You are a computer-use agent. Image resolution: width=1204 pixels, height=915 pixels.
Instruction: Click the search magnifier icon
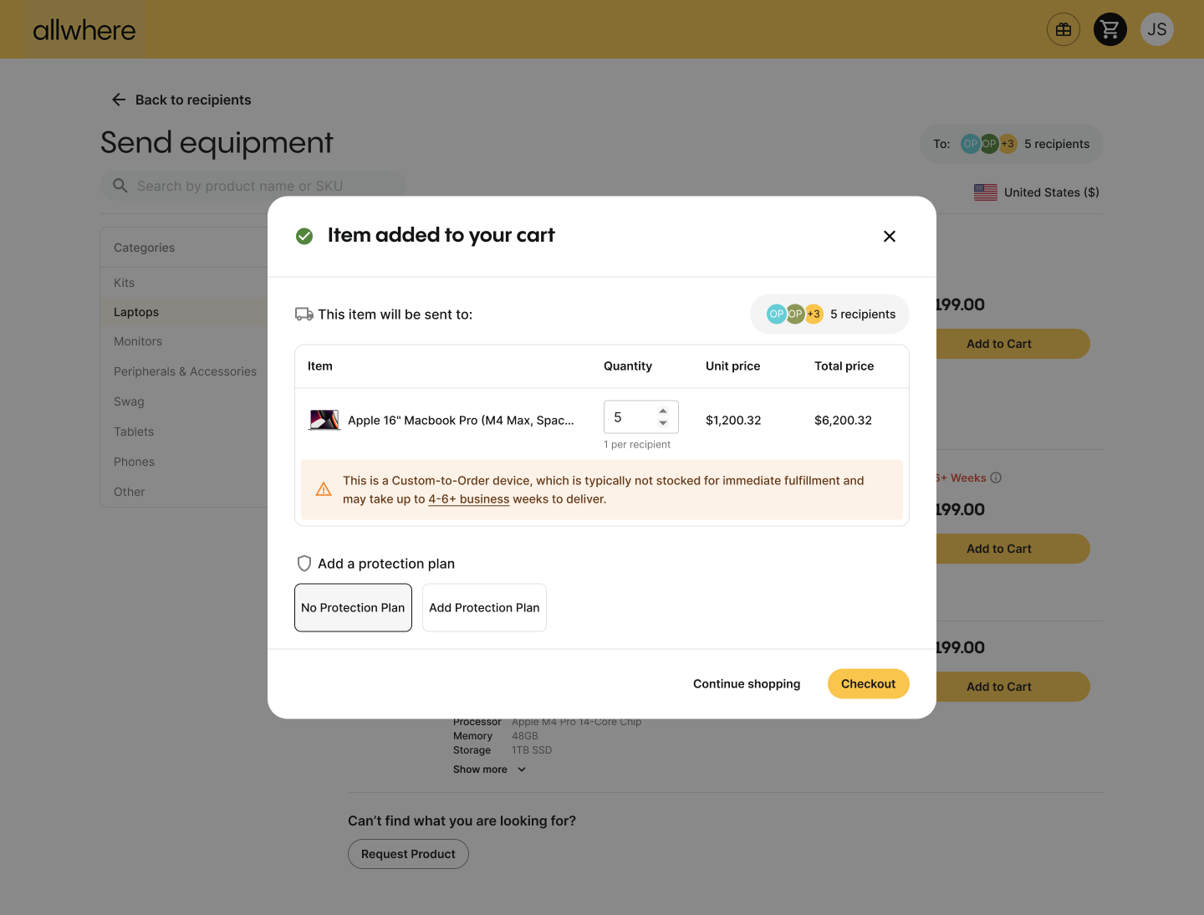[x=120, y=186]
